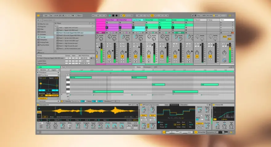Click the orange Back to Arrangement icon
The height and width of the screenshot is (147, 271).
coord(233,33)
